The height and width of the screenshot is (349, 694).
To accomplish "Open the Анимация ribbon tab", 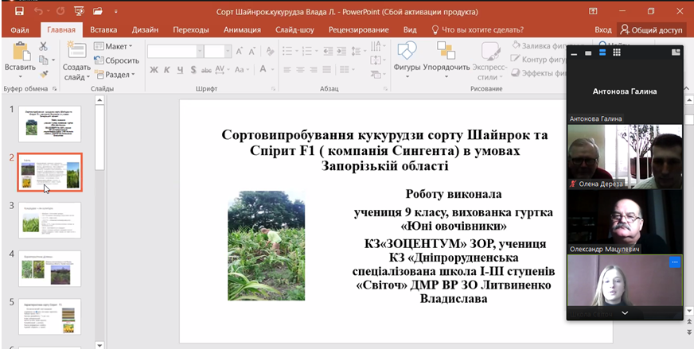I will [242, 29].
